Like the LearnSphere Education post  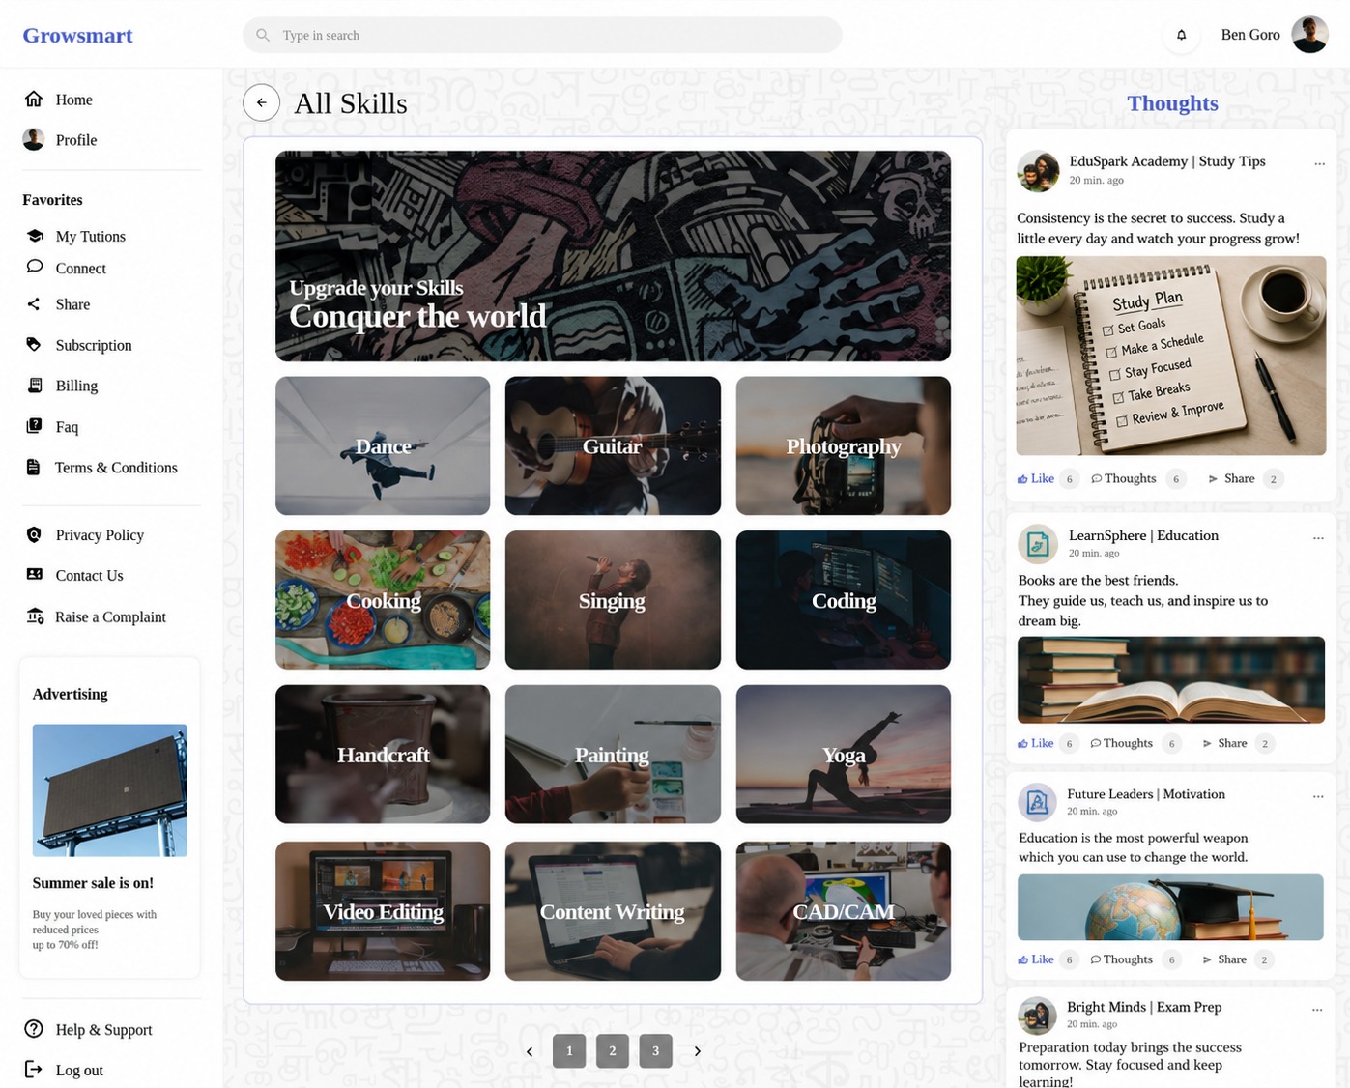[x=1036, y=743]
